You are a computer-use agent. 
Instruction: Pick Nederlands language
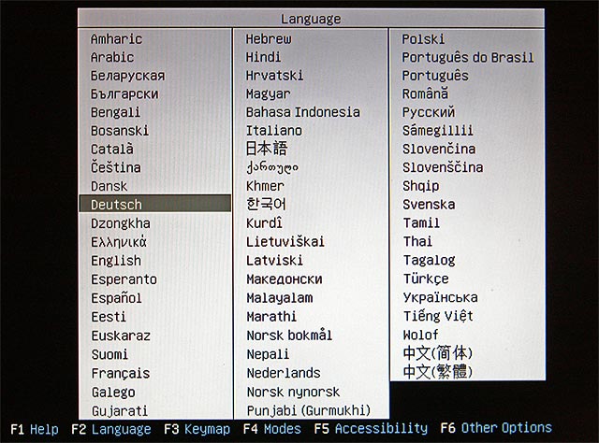click(x=284, y=373)
